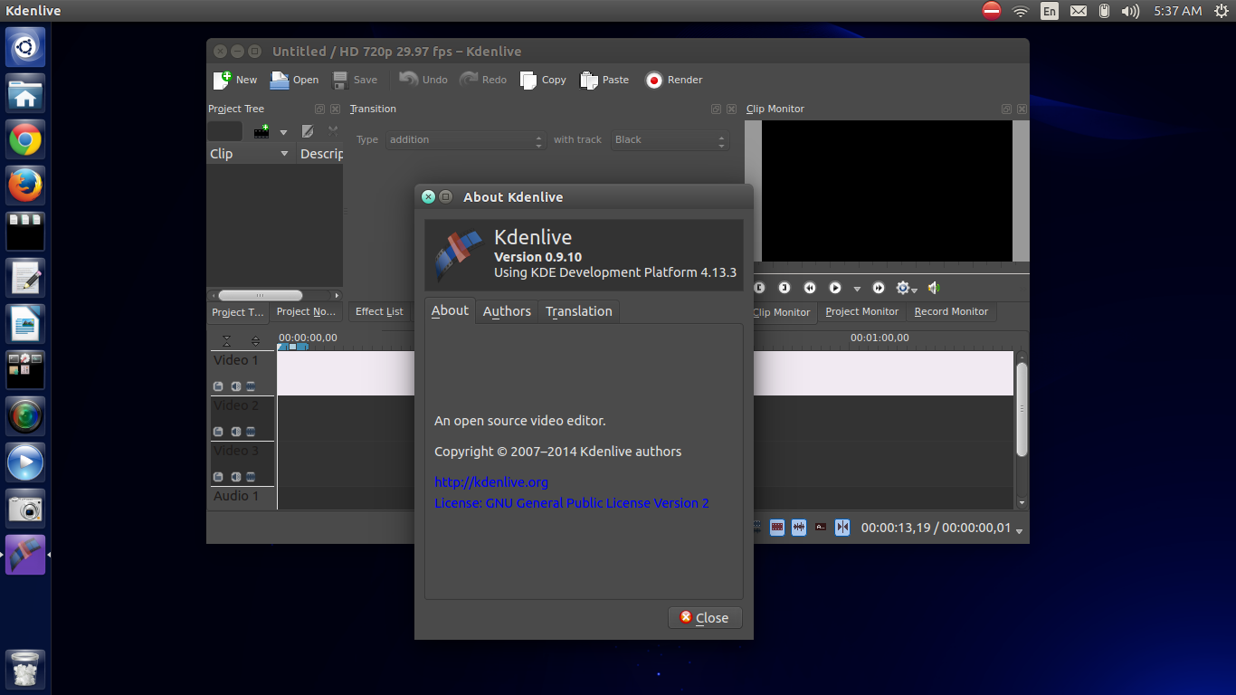Image resolution: width=1236 pixels, height=695 pixels.
Task: Click the collapse tracks height icon
Action: tap(227, 341)
